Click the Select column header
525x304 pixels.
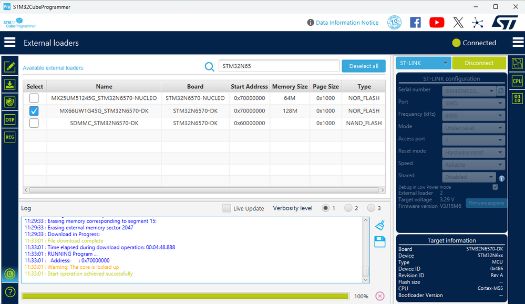35,86
